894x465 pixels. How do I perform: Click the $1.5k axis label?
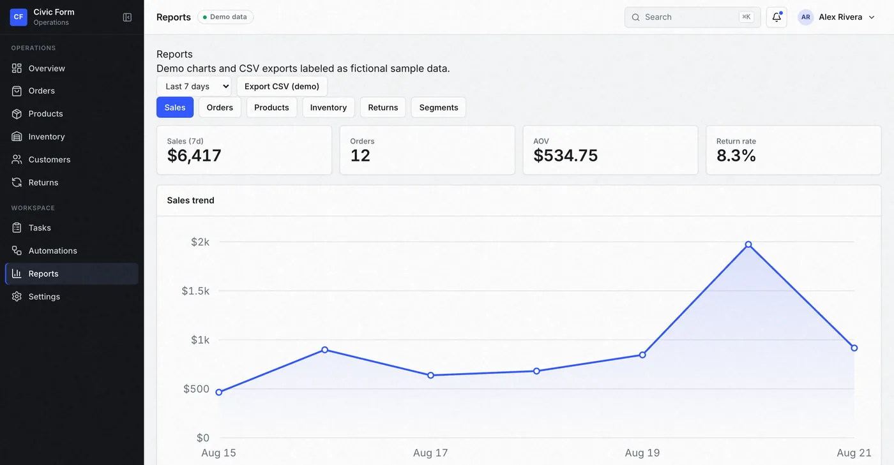(195, 291)
